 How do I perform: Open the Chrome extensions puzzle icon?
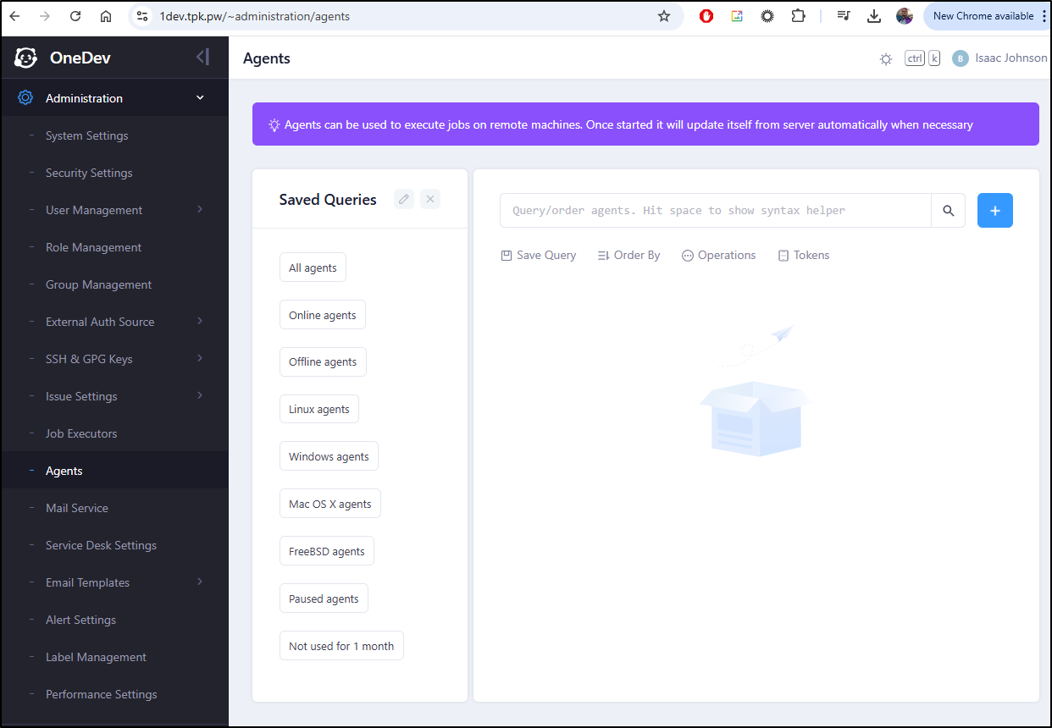pos(798,16)
